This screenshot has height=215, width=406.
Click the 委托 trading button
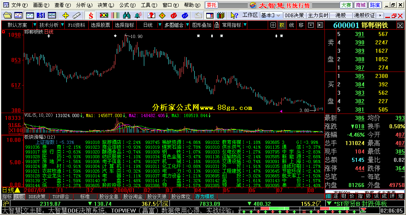(211, 5)
